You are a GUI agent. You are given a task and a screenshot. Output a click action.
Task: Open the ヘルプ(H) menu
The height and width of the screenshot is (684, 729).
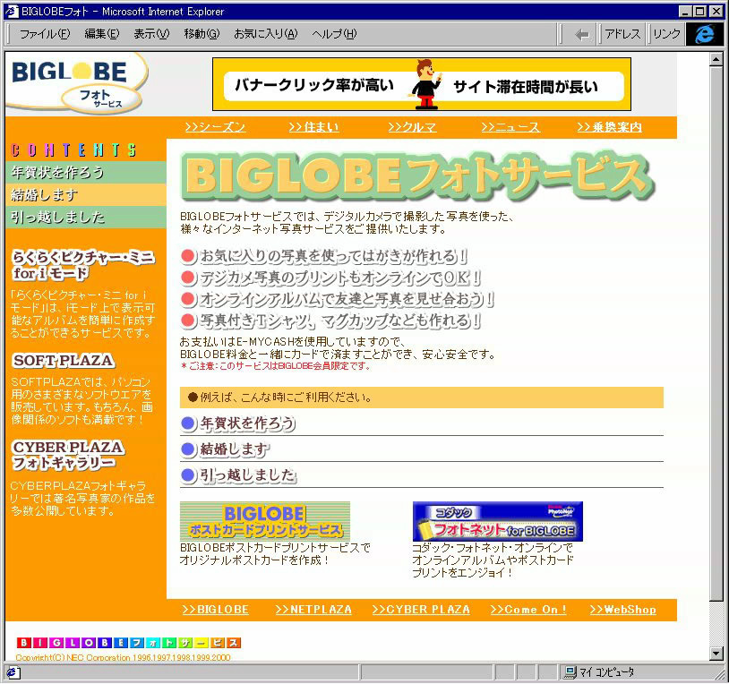[334, 34]
